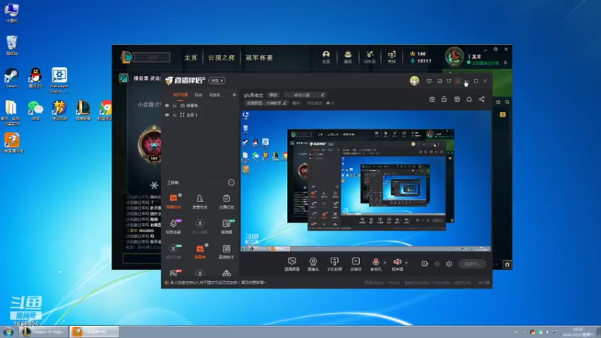This screenshot has width=601, height=338.
Task: Select the first source layer row
Action: tap(201, 105)
